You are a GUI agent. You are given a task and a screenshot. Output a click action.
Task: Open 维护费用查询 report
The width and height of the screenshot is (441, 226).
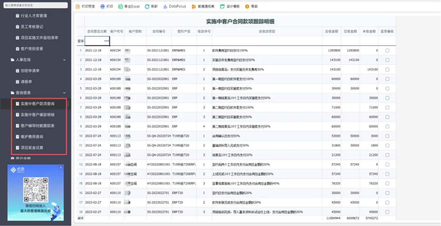point(29,137)
